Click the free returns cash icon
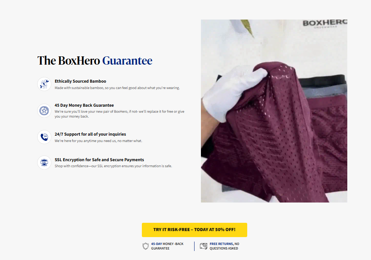 tap(204, 246)
